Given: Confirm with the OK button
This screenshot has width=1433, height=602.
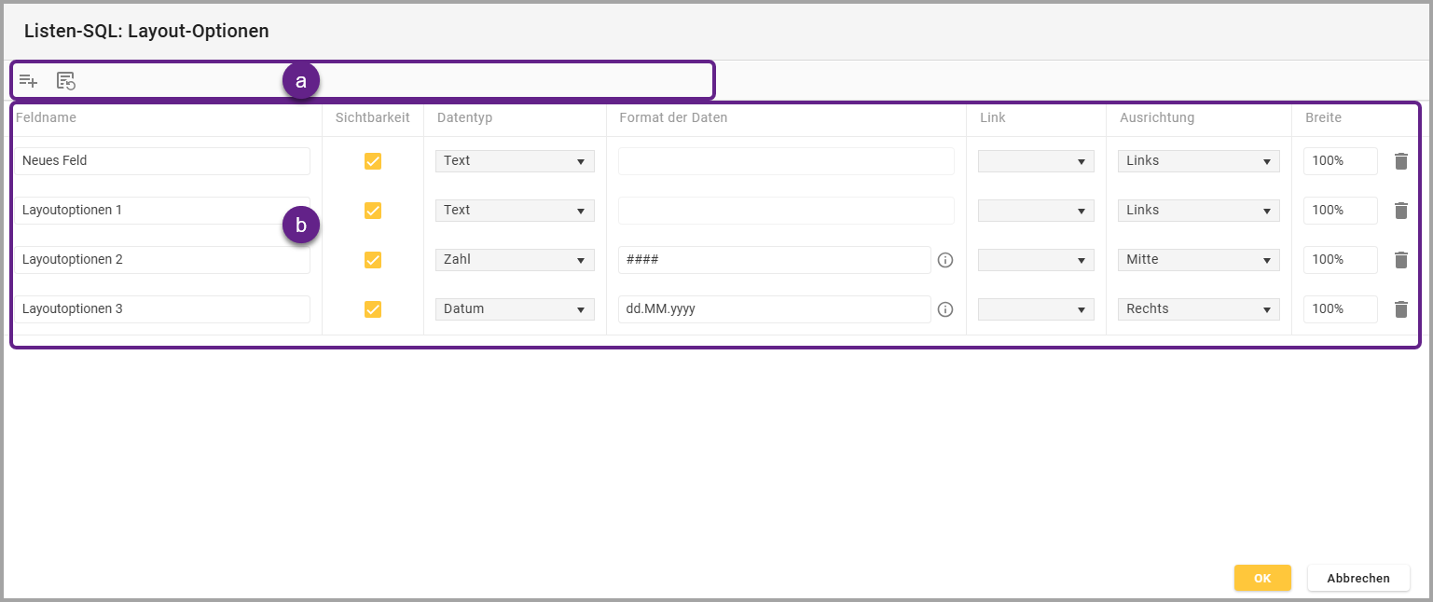Looking at the screenshot, I should pos(1262,578).
